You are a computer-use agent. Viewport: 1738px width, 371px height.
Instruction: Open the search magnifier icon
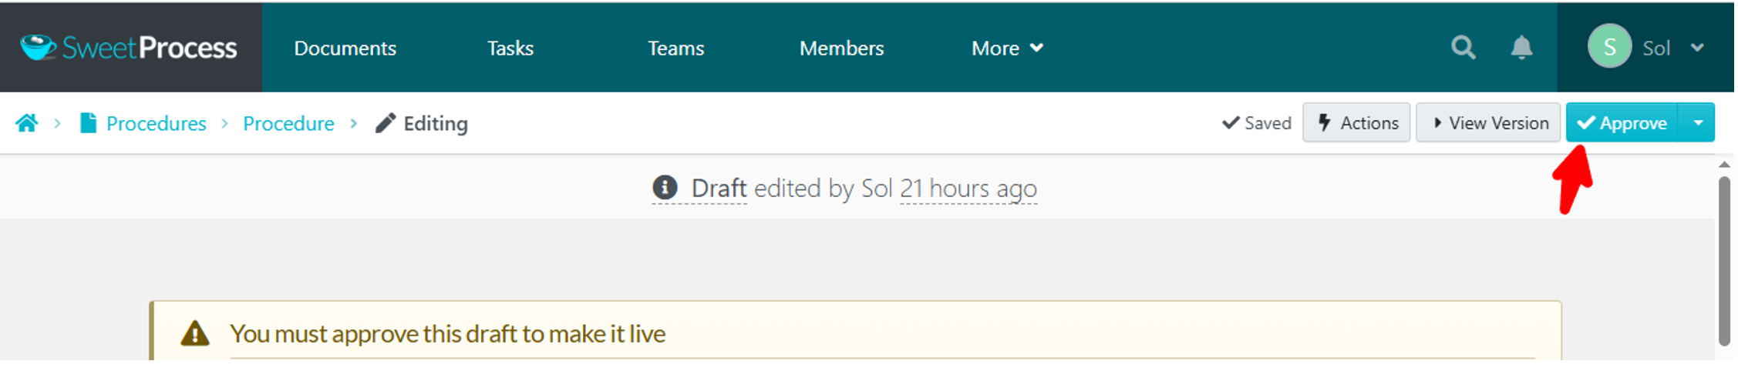pyautogui.click(x=1463, y=48)
